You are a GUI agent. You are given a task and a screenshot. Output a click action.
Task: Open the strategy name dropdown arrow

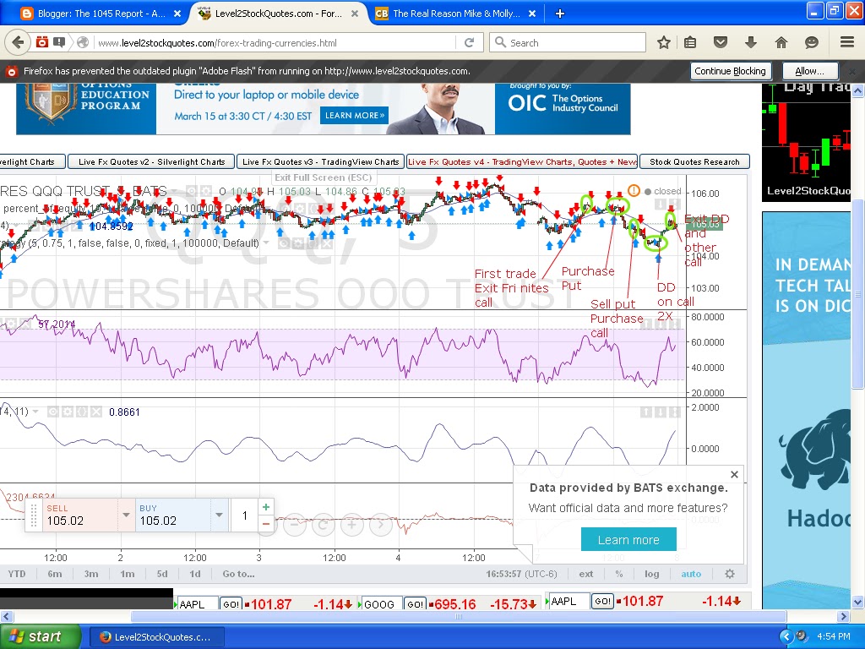(x=266, y=243)
